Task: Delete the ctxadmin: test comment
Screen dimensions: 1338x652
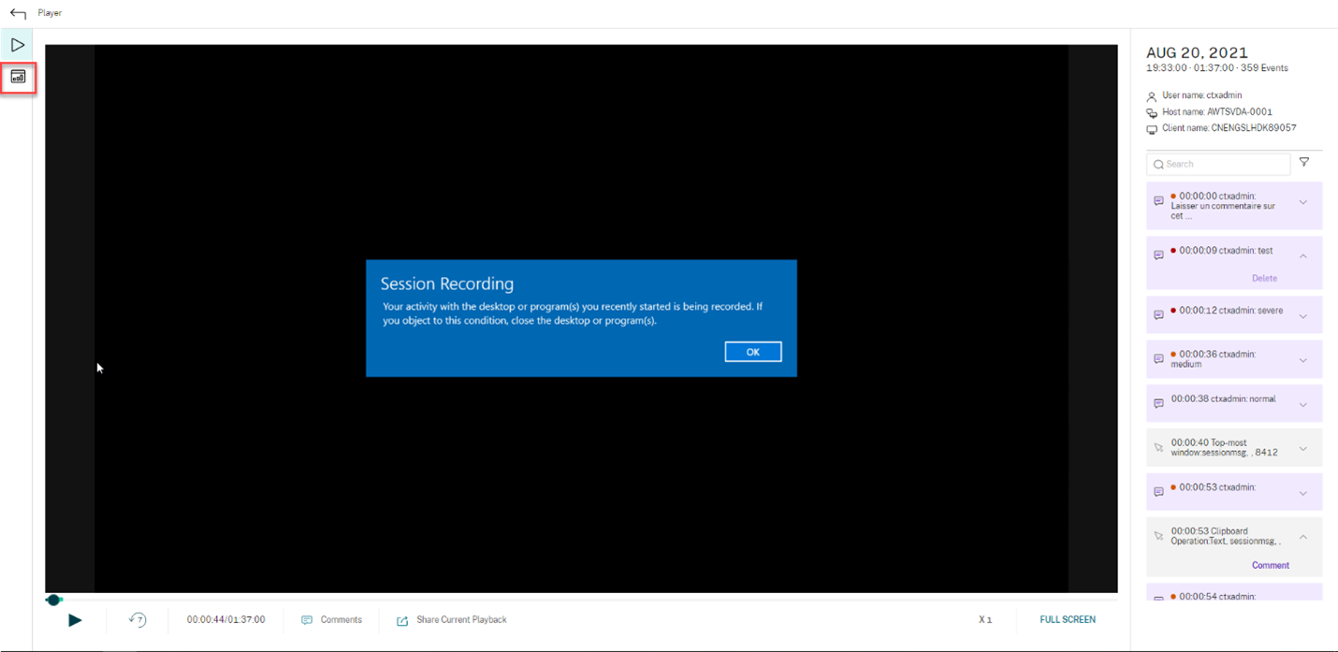Action: coord(1264,278)
